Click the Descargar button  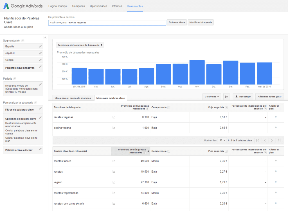point(243,97)
